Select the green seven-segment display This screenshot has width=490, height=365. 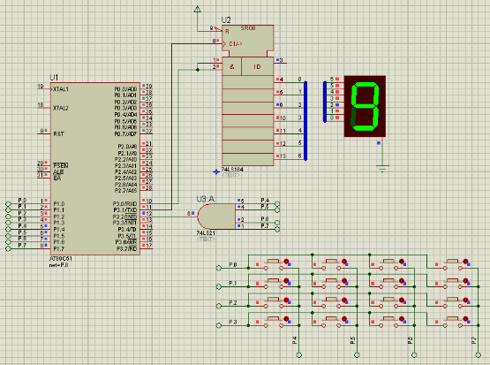click(365, 106)
